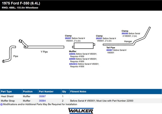The height and width of the screenshot is (114, 162).
Task: Click the bold Muffler label under the diagram
Action: 73,51
